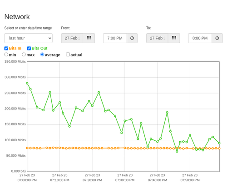The image size is (227, 183).
Task: Click the last green Bits Out point at chart's right edge
Action: 219,143
